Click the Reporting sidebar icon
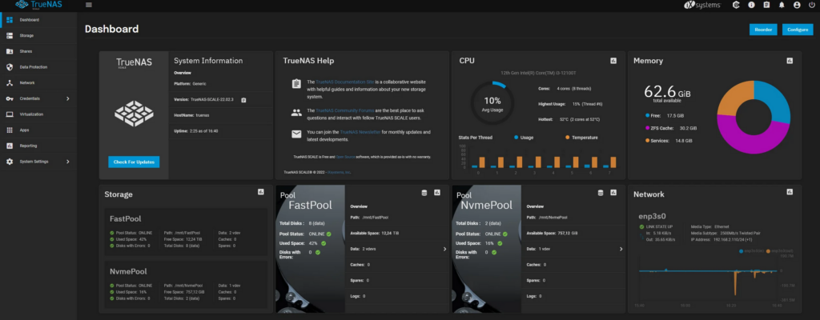This screenshot has height=320, width=820. coord(10,146)
